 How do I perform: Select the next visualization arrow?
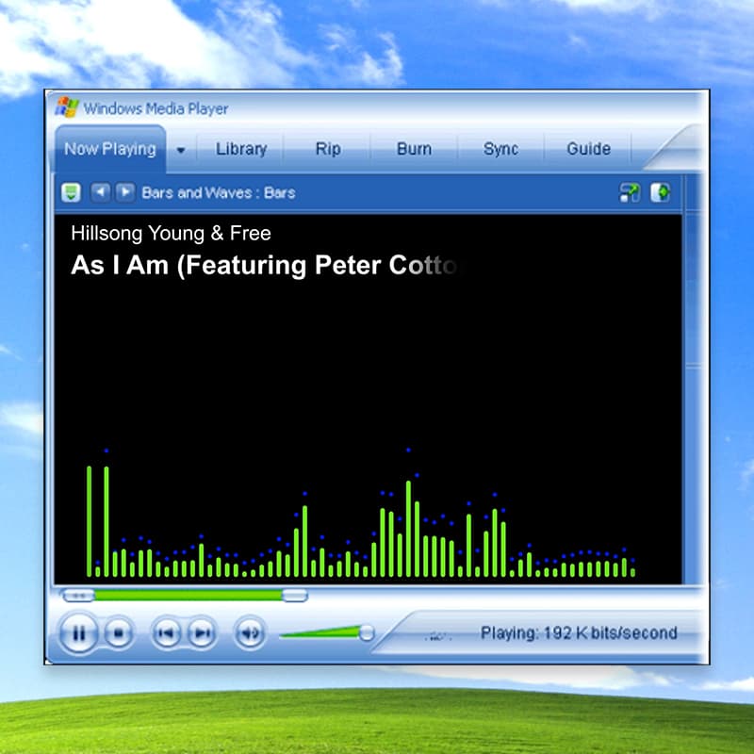tap(125, 192)
